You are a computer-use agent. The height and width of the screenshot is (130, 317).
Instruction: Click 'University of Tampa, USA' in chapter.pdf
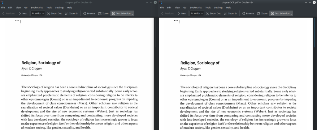click(32, 75)
